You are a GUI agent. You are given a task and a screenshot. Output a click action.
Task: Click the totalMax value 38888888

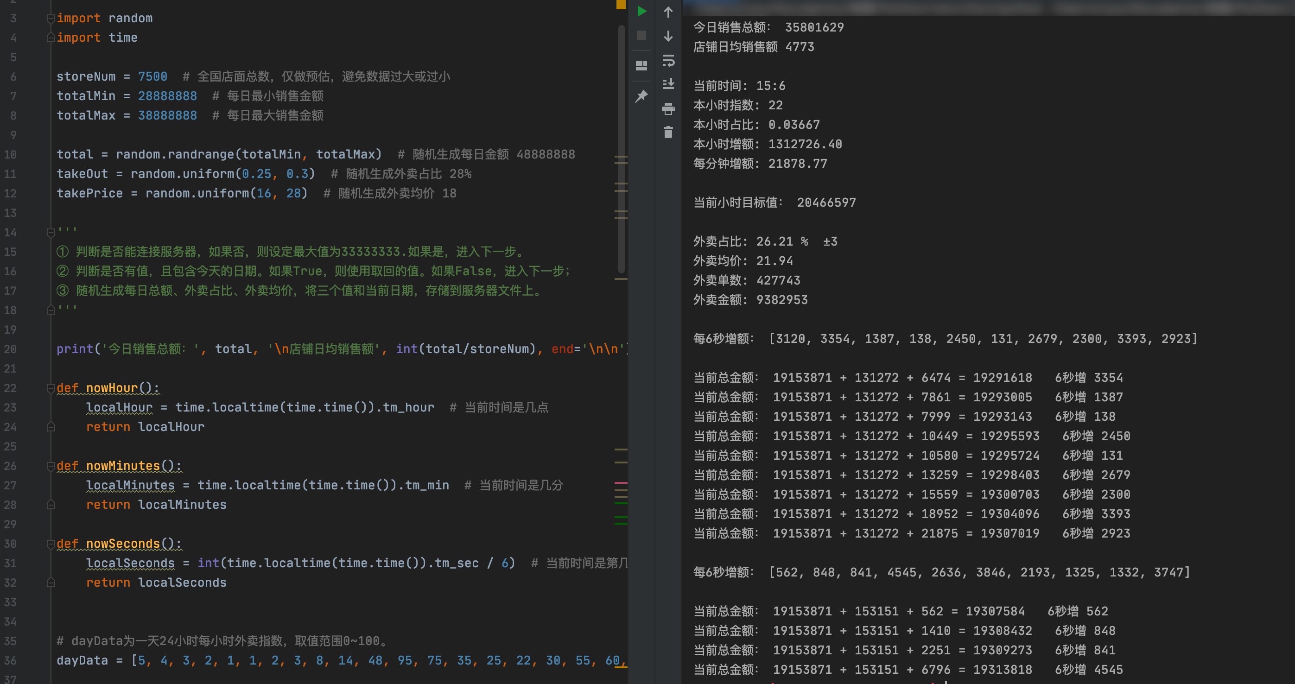tap(167, 115)
